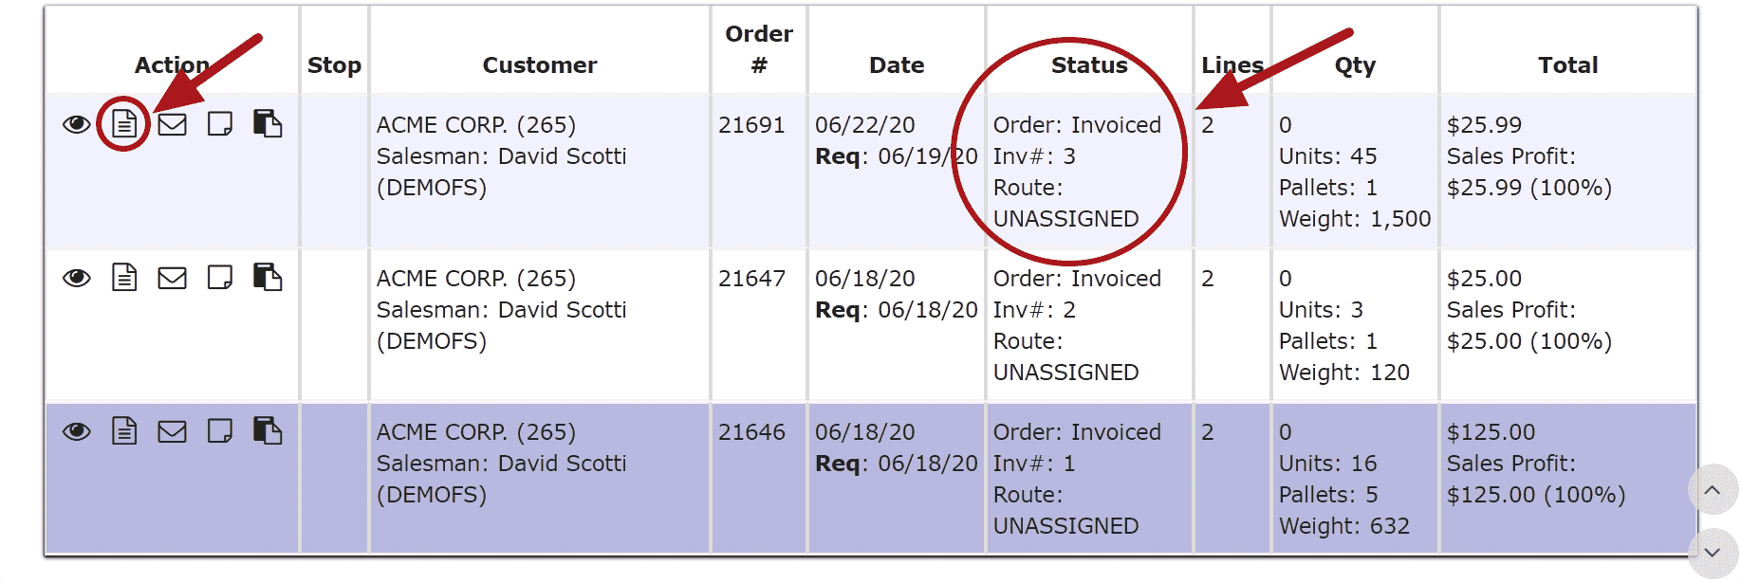This screenshot has width=1741, height=583.
Task: Open the note icon for order 21691
Action: 220,124
